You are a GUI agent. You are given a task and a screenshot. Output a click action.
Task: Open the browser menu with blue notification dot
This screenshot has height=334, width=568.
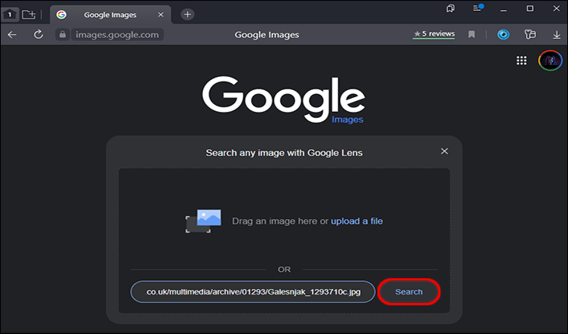(478, 8)
